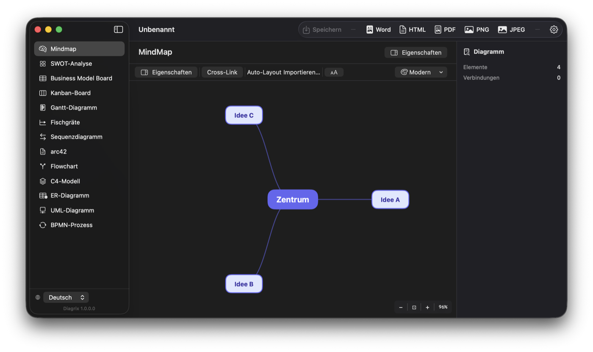Export diagram as PNG
The width and height of the screenshot is (593, 352).
(x=477, y=30)
